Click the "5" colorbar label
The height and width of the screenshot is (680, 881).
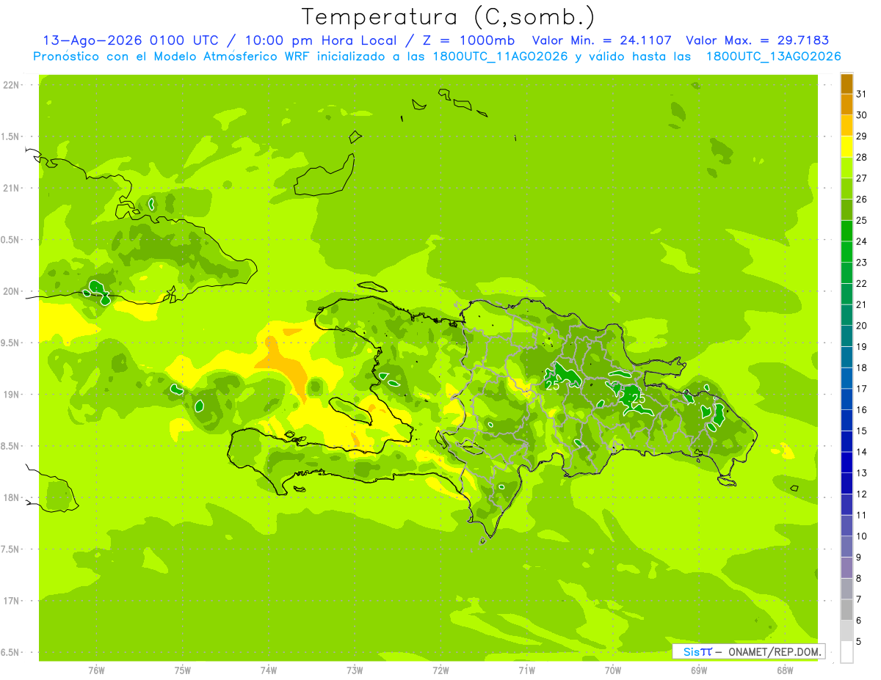[859, 642]
